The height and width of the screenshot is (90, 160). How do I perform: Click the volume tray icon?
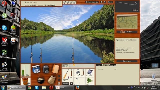tap(139, 88)
